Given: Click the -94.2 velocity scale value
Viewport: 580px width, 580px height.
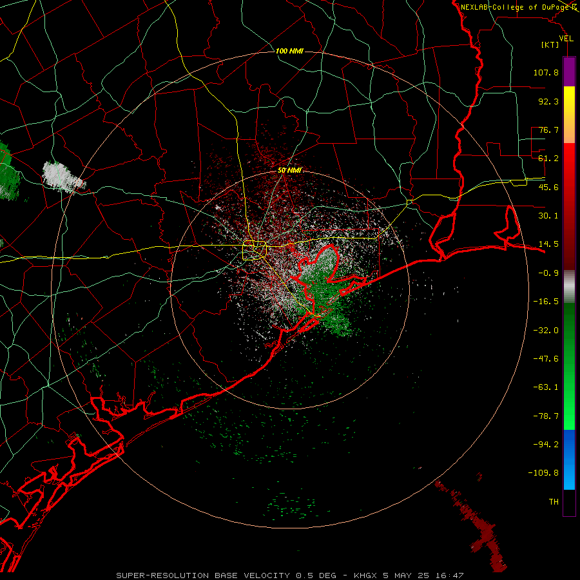Looking at the screenshot, I should click(546, 445).
